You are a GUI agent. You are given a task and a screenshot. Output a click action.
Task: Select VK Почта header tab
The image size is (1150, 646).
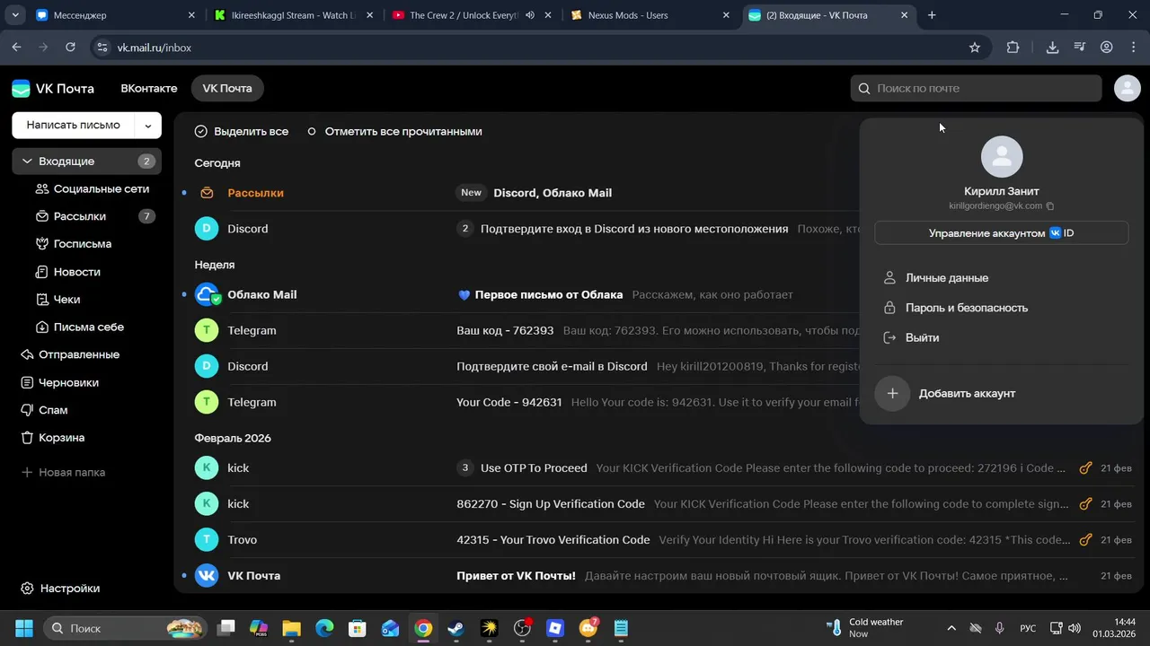tap(227, 89)
